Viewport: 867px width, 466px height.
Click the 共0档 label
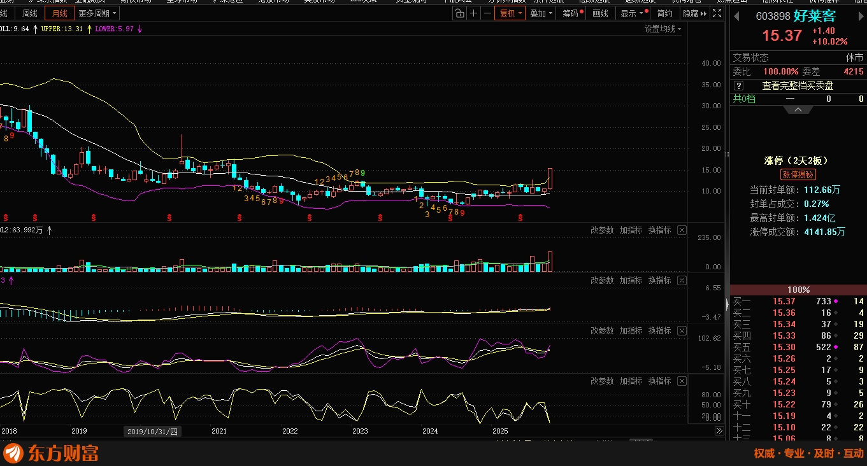click(x=743, y=99)
